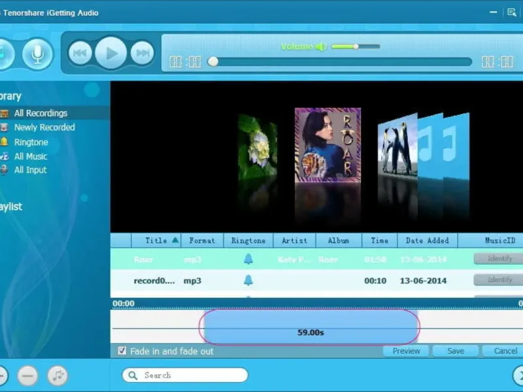Sort recordings by Format column

coord(202,240)
